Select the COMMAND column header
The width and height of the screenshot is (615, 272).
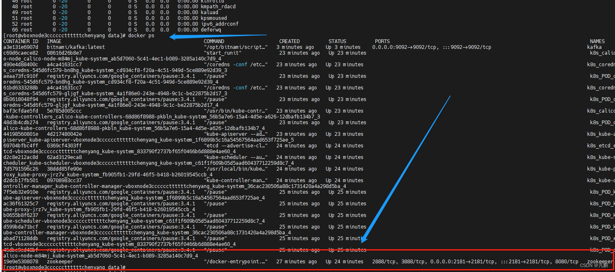214,41
